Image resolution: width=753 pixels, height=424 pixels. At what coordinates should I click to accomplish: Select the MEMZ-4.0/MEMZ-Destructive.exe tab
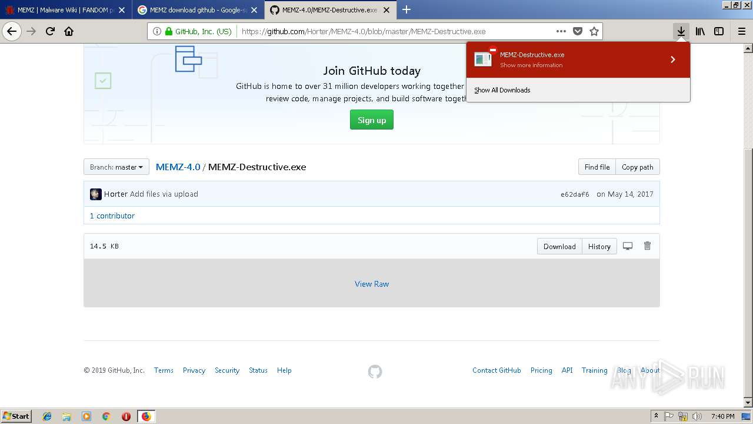click(330, 10)
